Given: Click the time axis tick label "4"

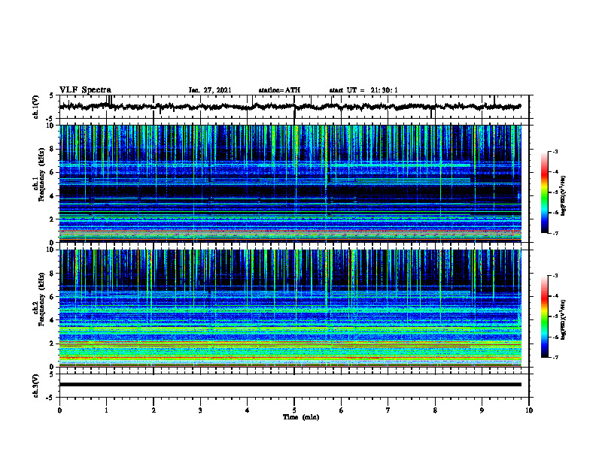Looking at the screenshot, I should click(x=248, y=410).
